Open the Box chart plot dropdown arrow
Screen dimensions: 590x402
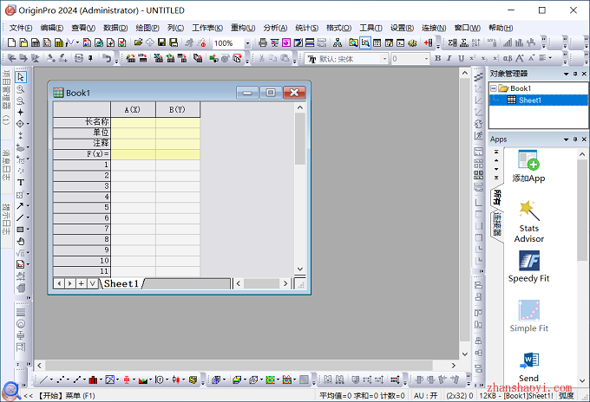[x=134, y=379]
